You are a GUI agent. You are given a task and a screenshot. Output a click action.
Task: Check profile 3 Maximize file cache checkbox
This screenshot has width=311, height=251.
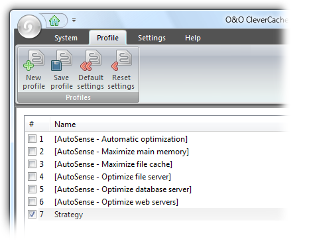(32, 164)
